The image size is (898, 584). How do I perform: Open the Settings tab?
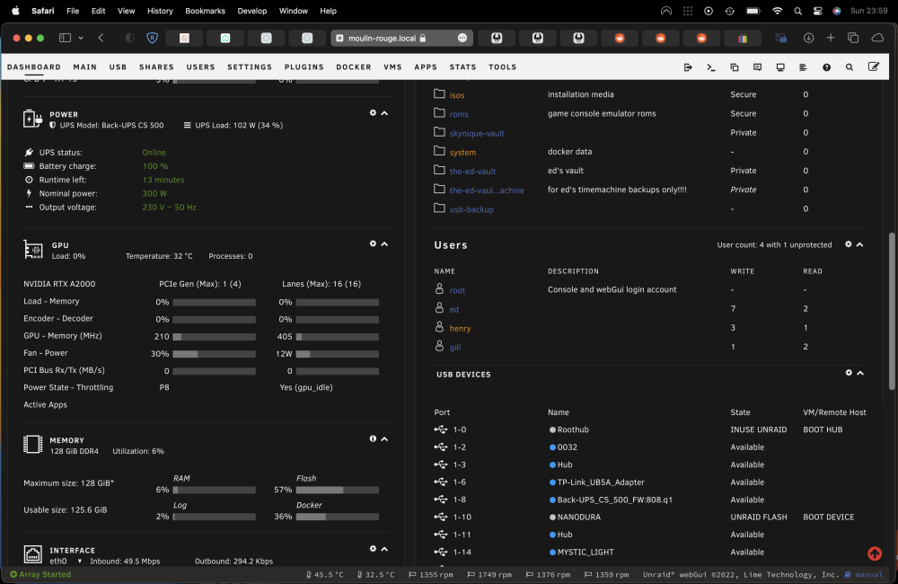coord(250,67)
